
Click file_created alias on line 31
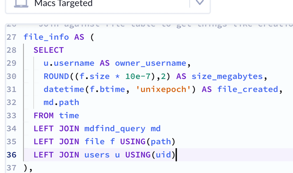pos(248,89)
